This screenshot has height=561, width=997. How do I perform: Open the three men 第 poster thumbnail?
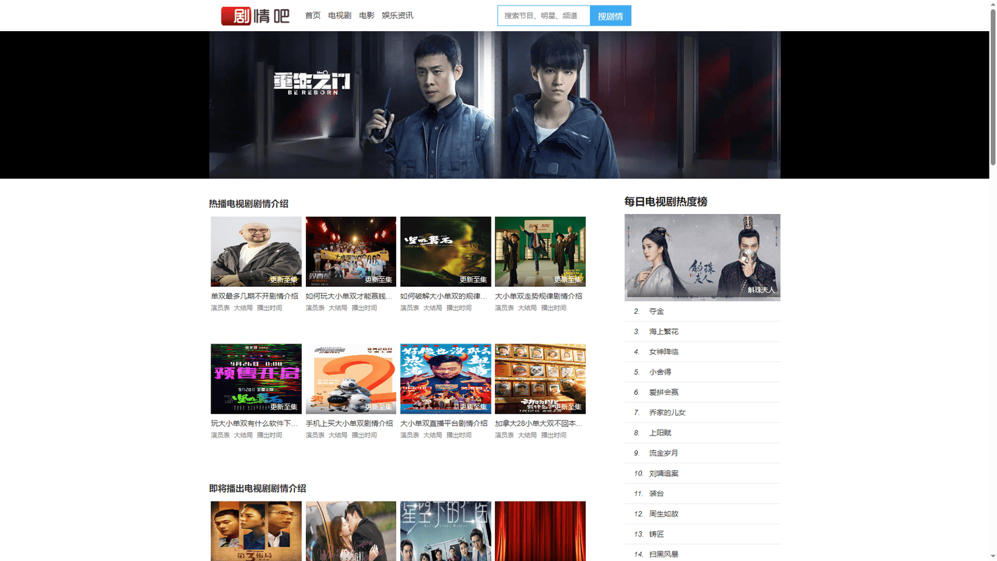click(256, 531)
